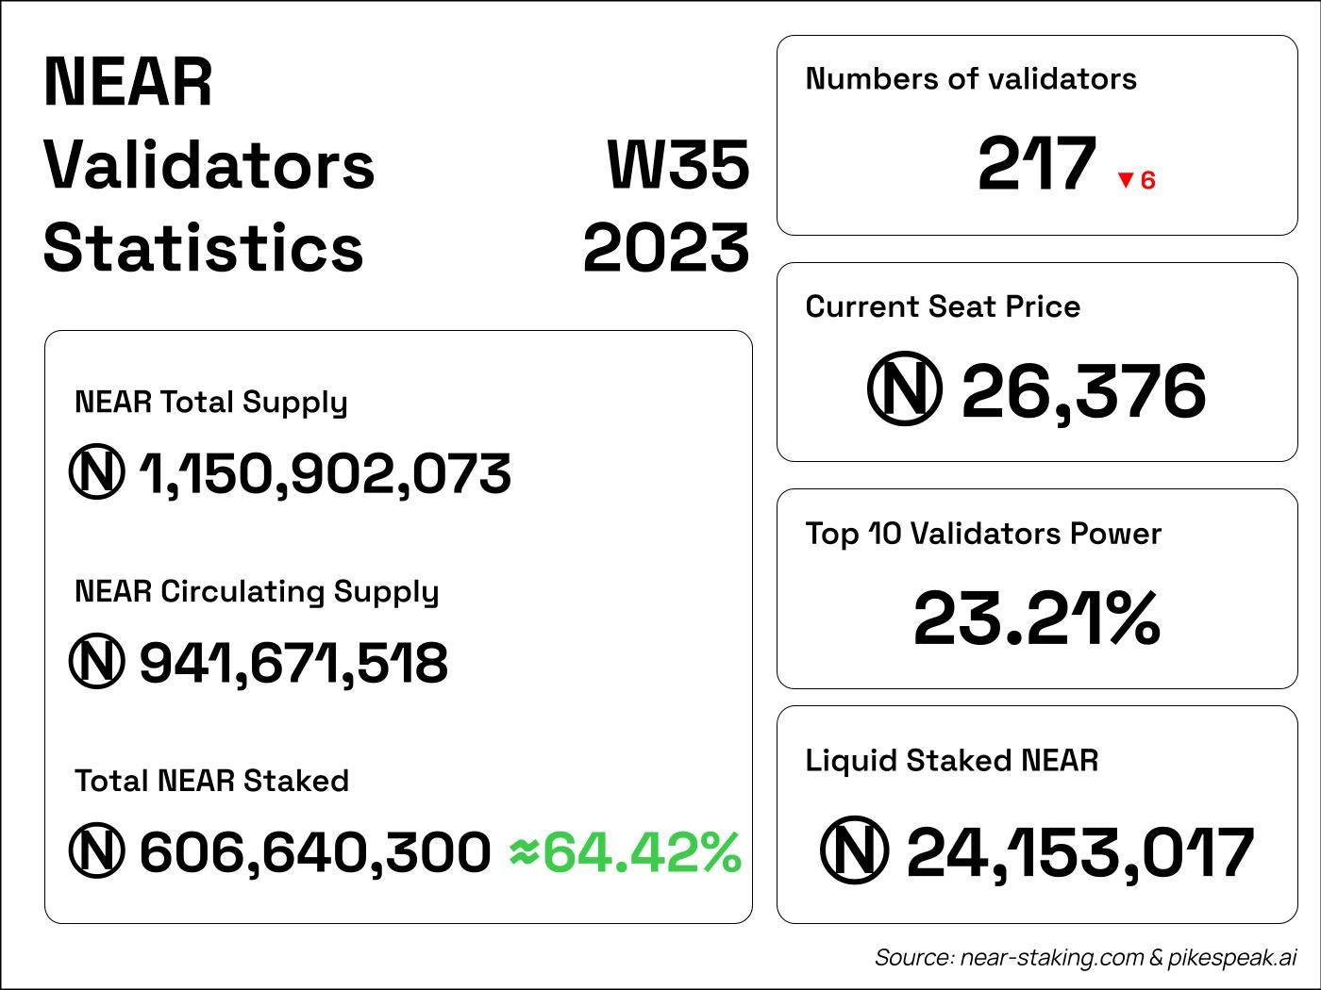This screenshot has width=1321, height=990.
Task: Click the NEAR icon in Current Seat Price
Action: (903, 390)
